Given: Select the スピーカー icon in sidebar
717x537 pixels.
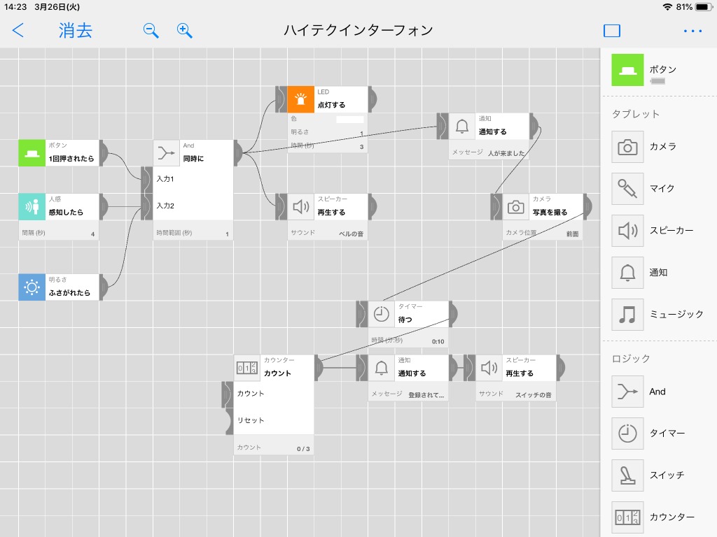Looking at the screenshot, I should tap(627, 231).
